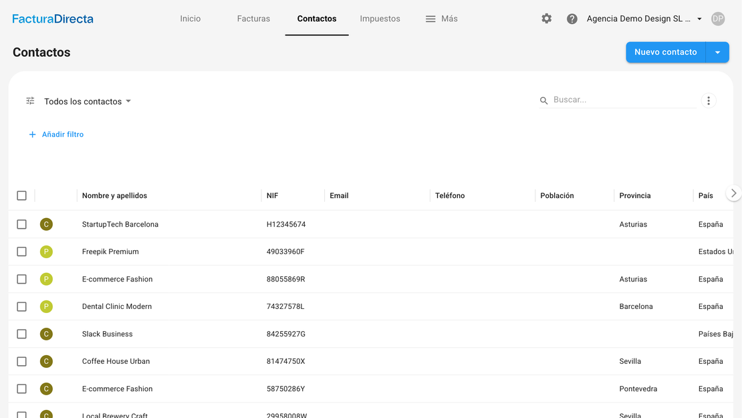The image size is (742, 418).
Task: Focus the Buscar search field
Action: tap(623, 100)
